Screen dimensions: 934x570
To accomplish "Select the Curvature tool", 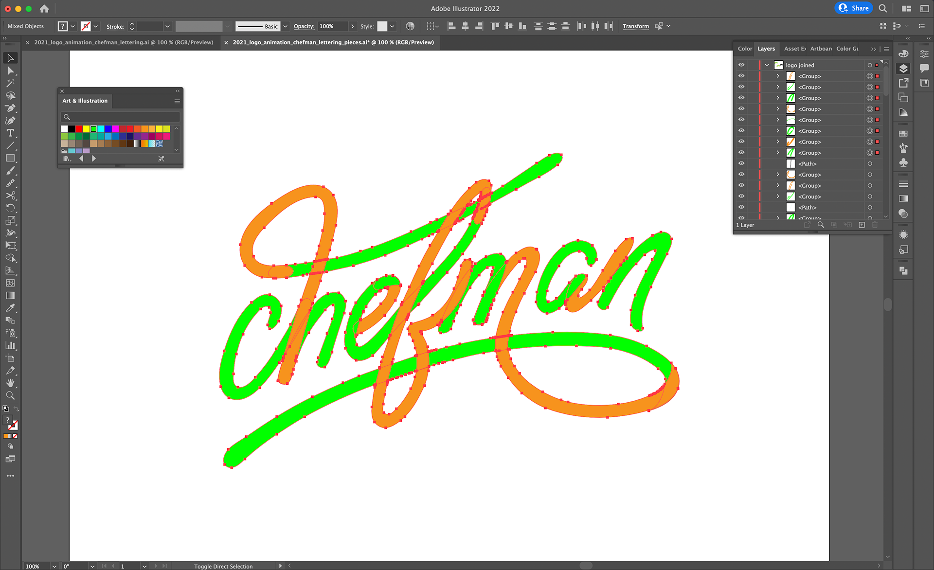I will pos(10,121).
